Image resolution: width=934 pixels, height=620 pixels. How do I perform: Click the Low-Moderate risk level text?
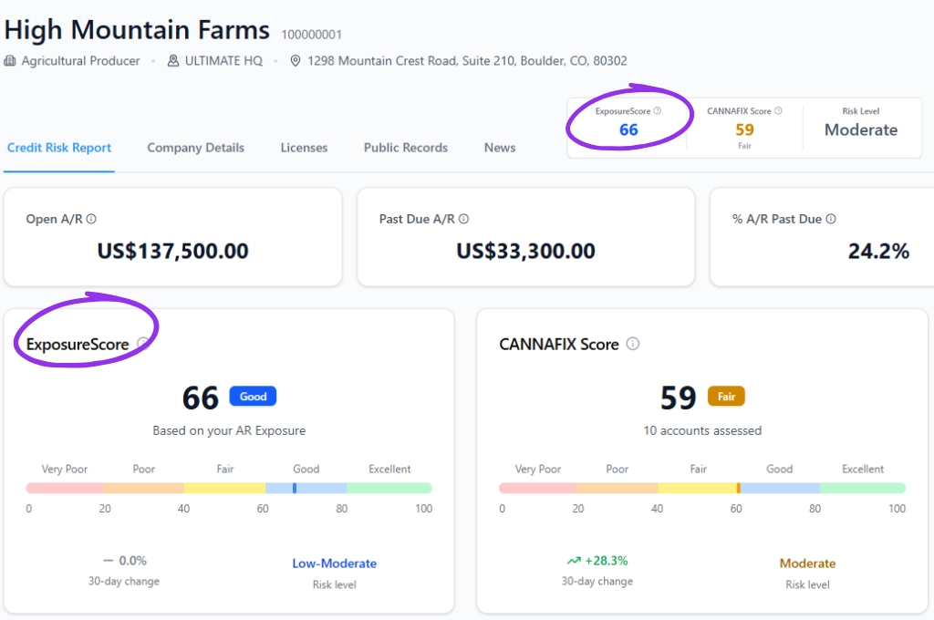[334, 563]
